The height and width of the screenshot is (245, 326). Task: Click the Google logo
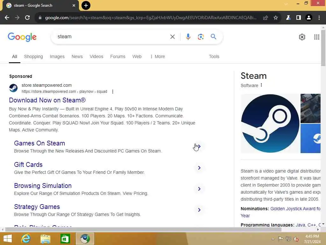coord(22,37)
